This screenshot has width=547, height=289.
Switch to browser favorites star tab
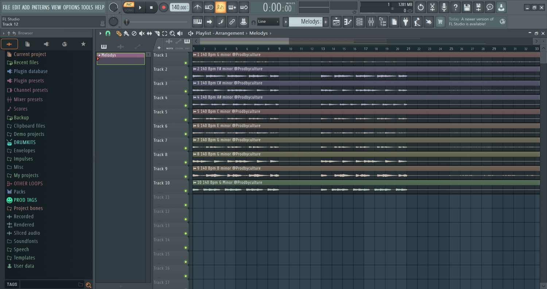(83, 44)
